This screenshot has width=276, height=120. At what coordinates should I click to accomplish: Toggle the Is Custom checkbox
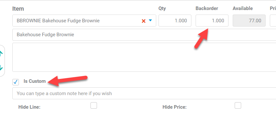pyautogui.click(x=16, y=82)
